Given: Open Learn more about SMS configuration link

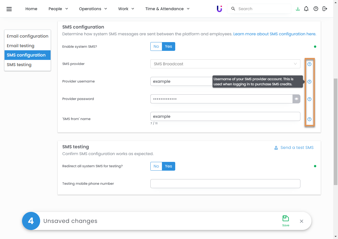Looking at the screenshot, I should [274, 34].
